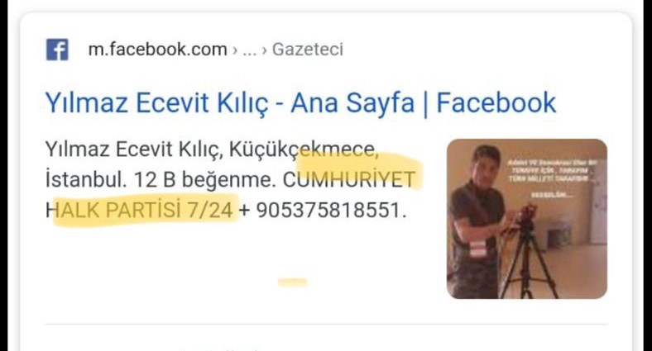Image resolution: width=652 pixels, height=351 pixels.
Task: Tap the phone number +905375818551
Action: point(323,210)
